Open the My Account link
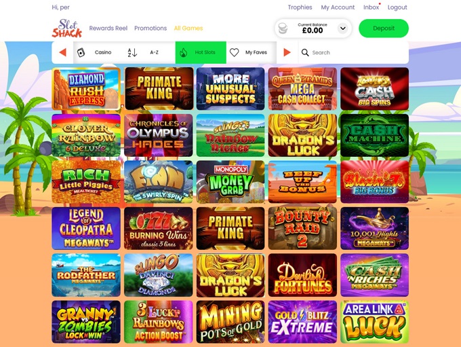461x347 pixels. [x=338, y=7]
